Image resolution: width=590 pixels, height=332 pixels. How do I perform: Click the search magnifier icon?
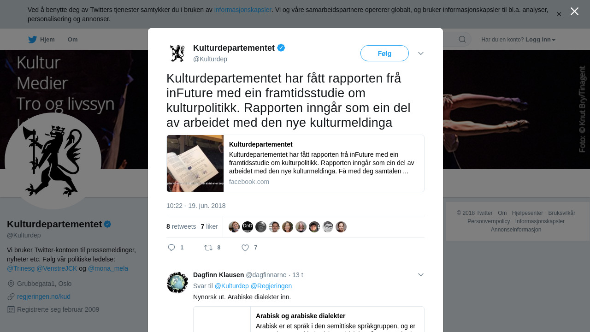[462, 39]
